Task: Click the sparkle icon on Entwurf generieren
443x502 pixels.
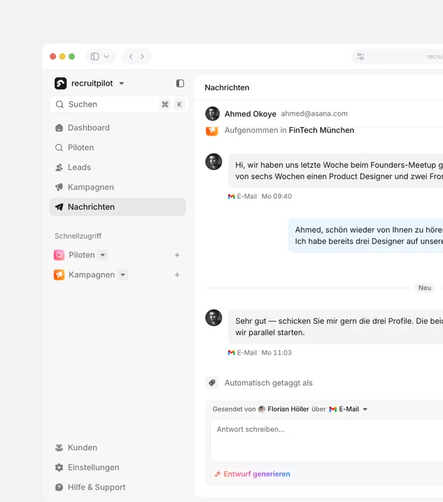Action: point(218,474)
